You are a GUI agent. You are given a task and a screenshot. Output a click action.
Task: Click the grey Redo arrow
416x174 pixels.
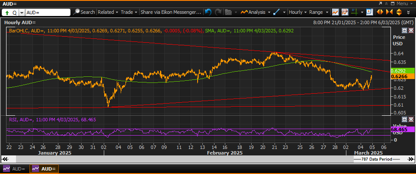pyautogui.click(x=218, y=12)
